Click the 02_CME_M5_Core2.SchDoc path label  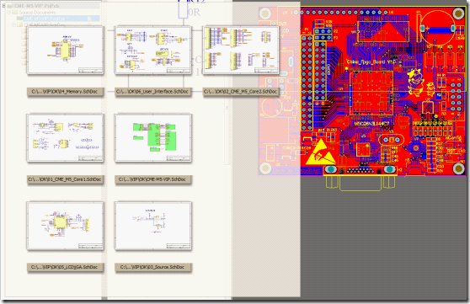pos(240,92)
